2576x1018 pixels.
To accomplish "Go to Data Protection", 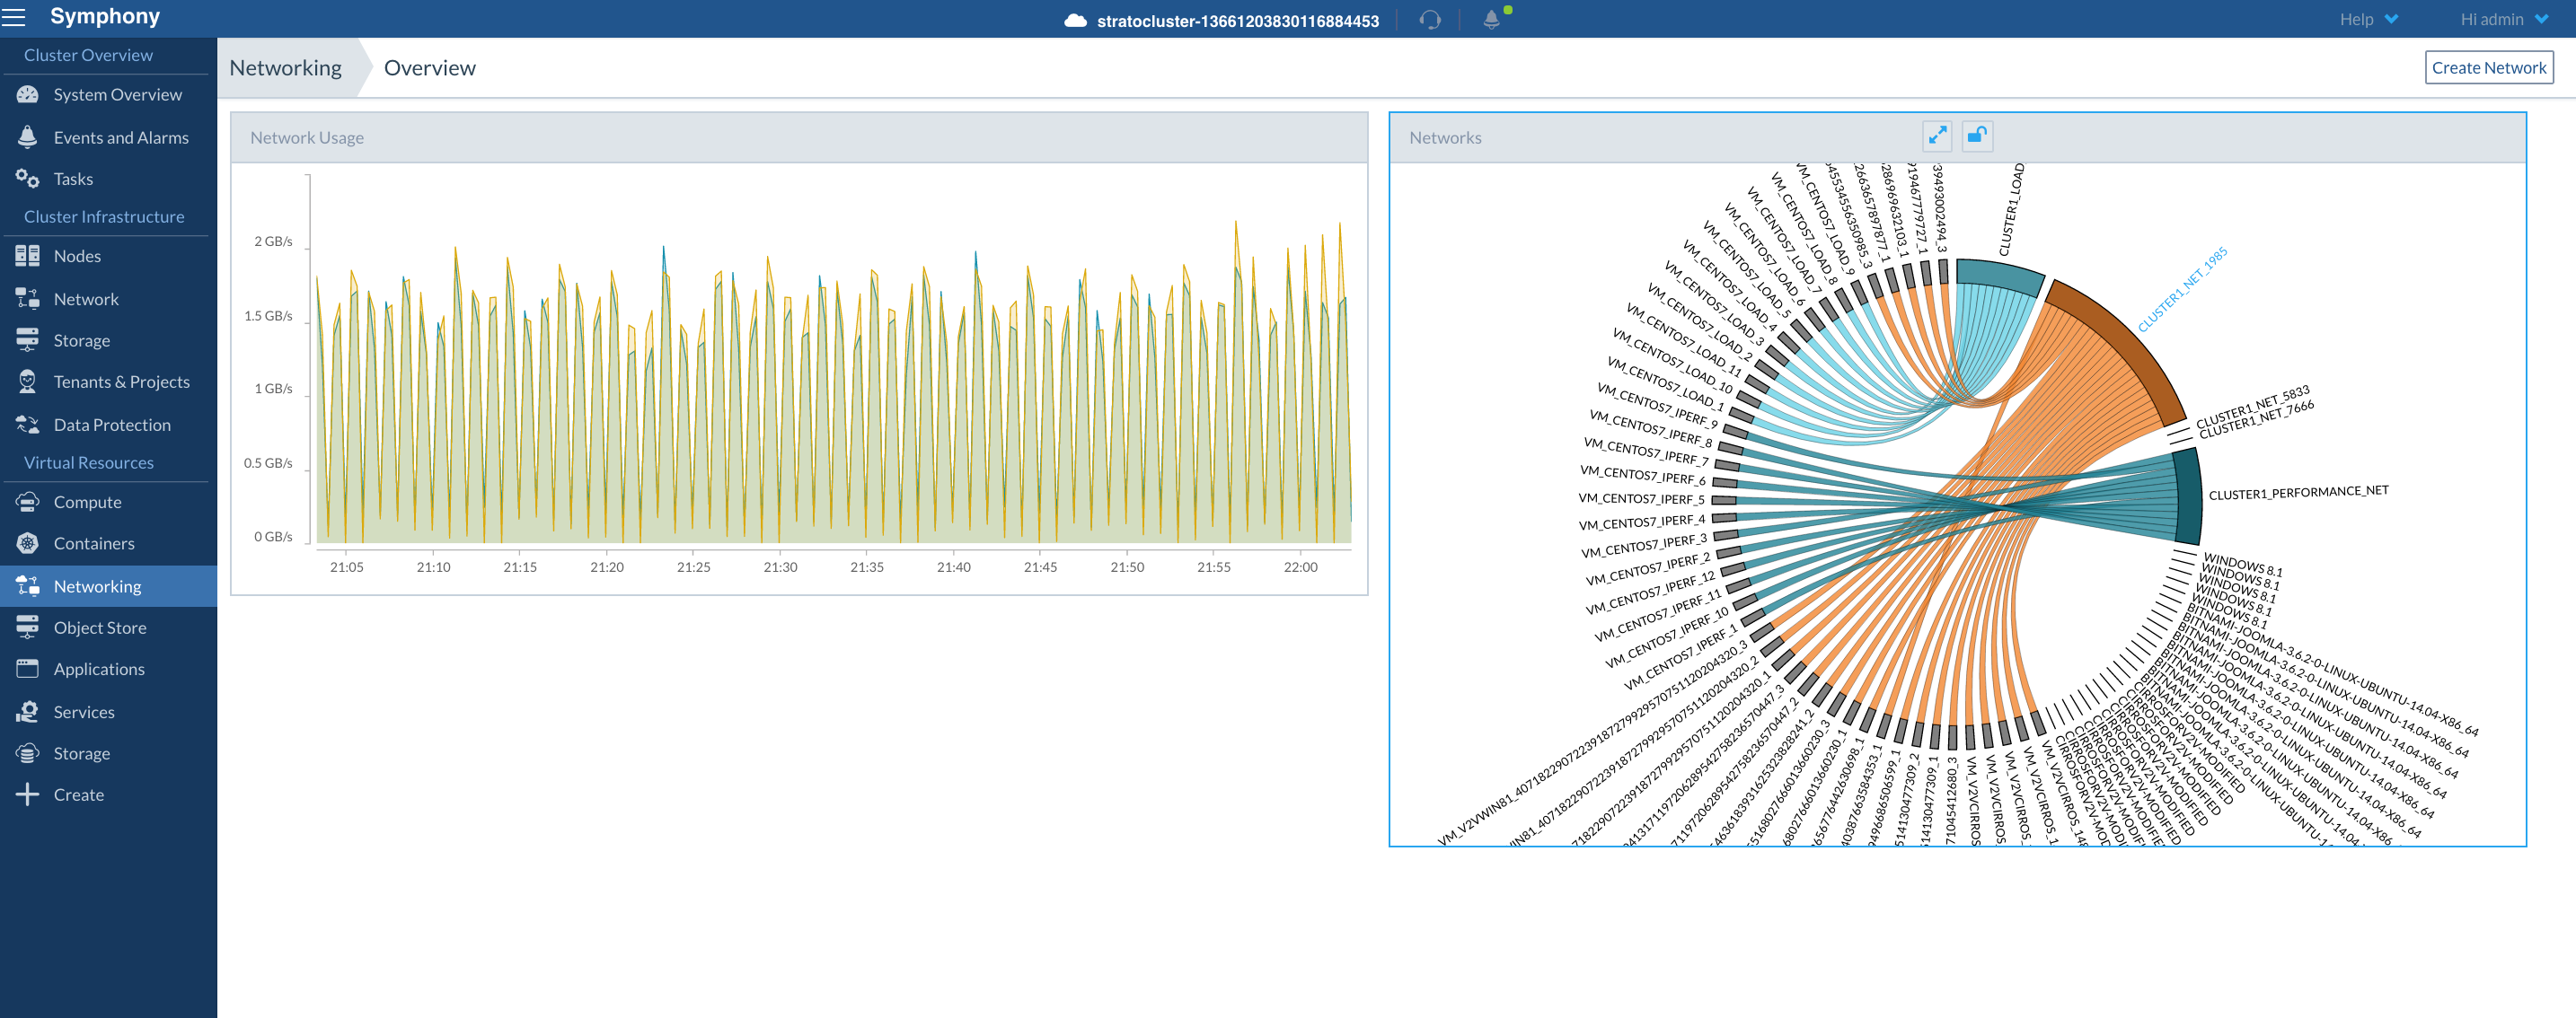I will tap(112, 425).
